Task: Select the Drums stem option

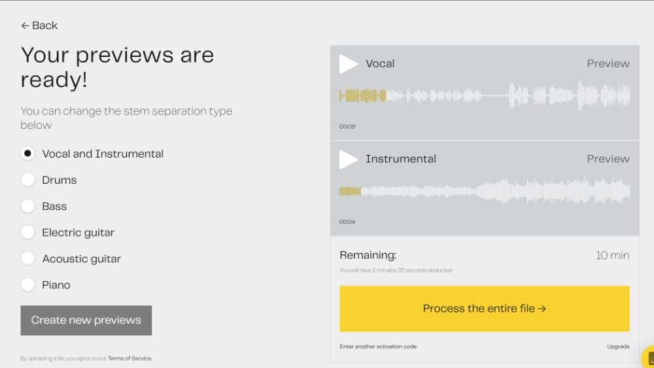Action: [x=27, y=180]
